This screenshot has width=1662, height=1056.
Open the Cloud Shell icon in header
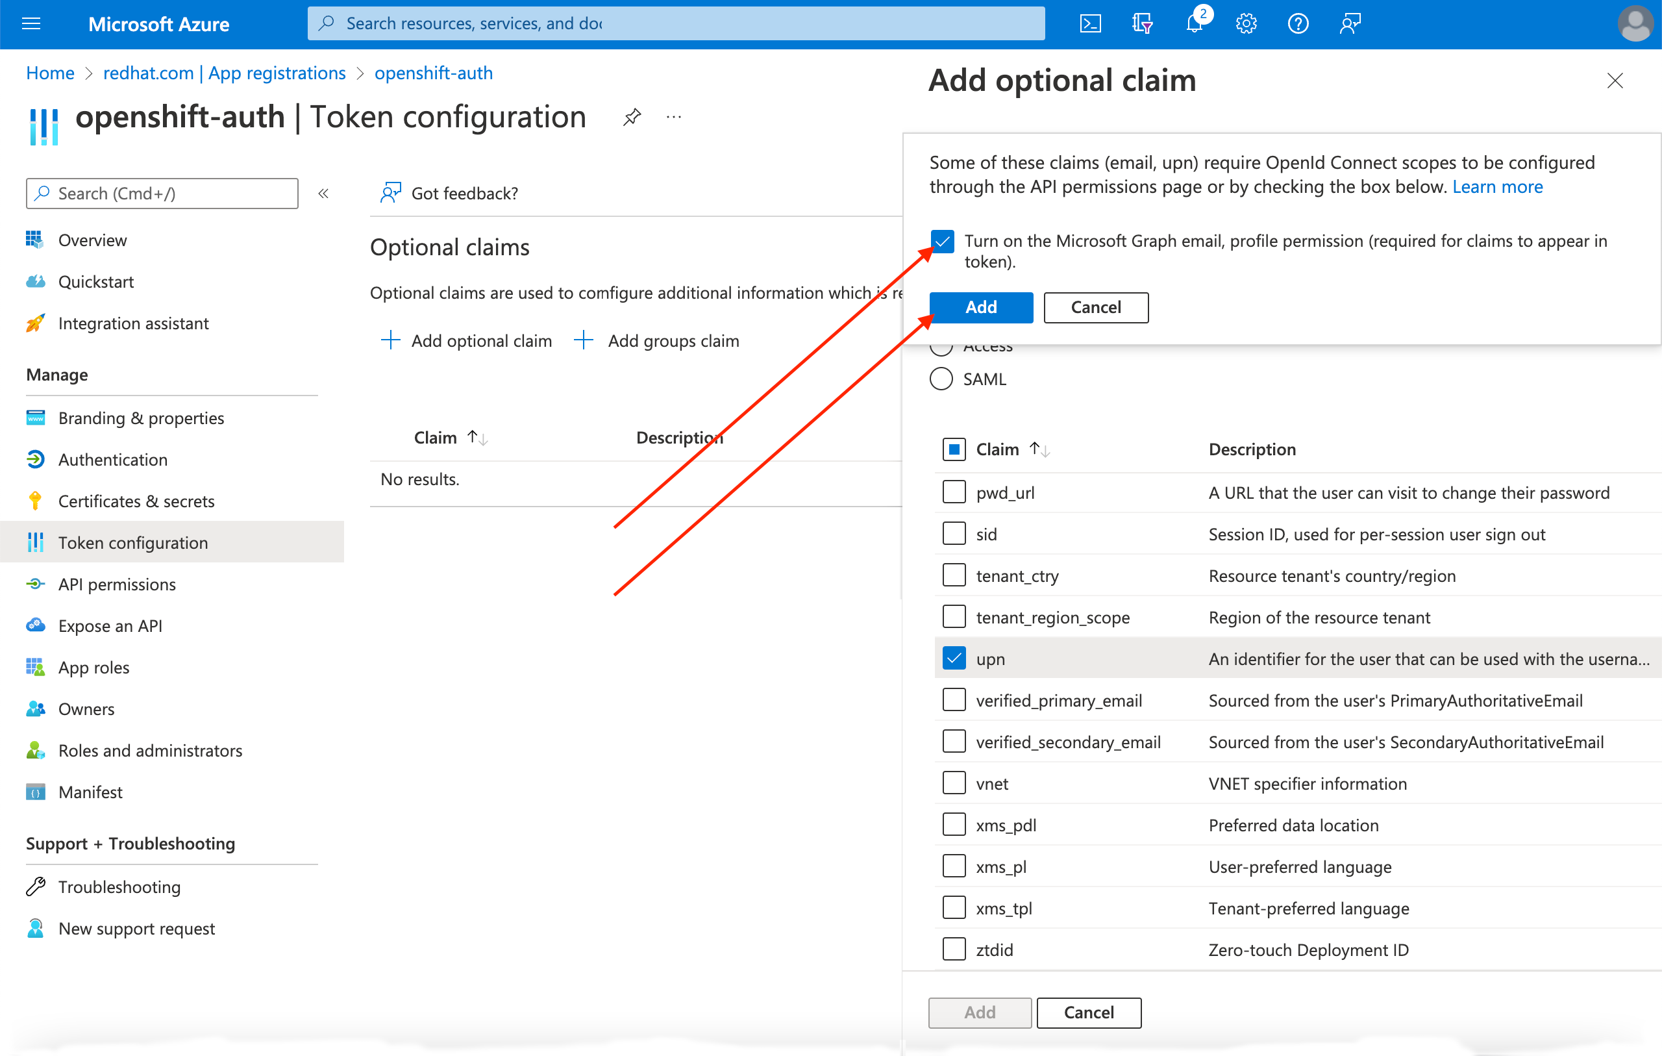click(x=1090, y=24)
